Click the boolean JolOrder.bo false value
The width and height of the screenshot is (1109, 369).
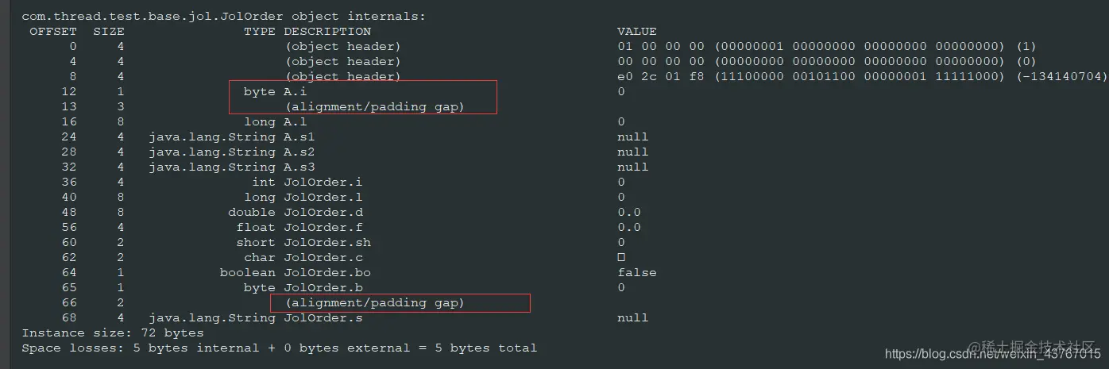pyautogui.click(x=637, y=273)
